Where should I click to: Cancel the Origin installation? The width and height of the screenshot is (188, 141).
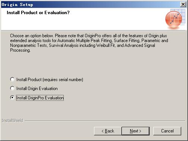167,131
